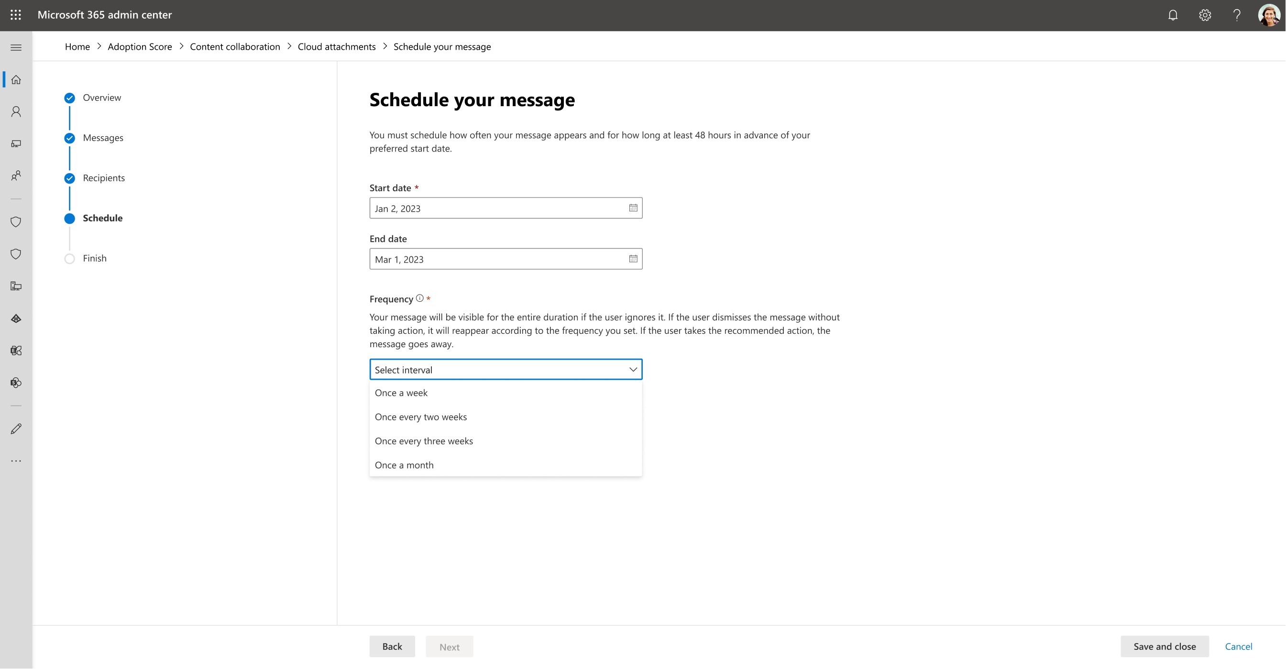The height and width of the screenshot is (669, 1286).
Task: Open the settings gear icon
Action: click(x=1205, y=15)
